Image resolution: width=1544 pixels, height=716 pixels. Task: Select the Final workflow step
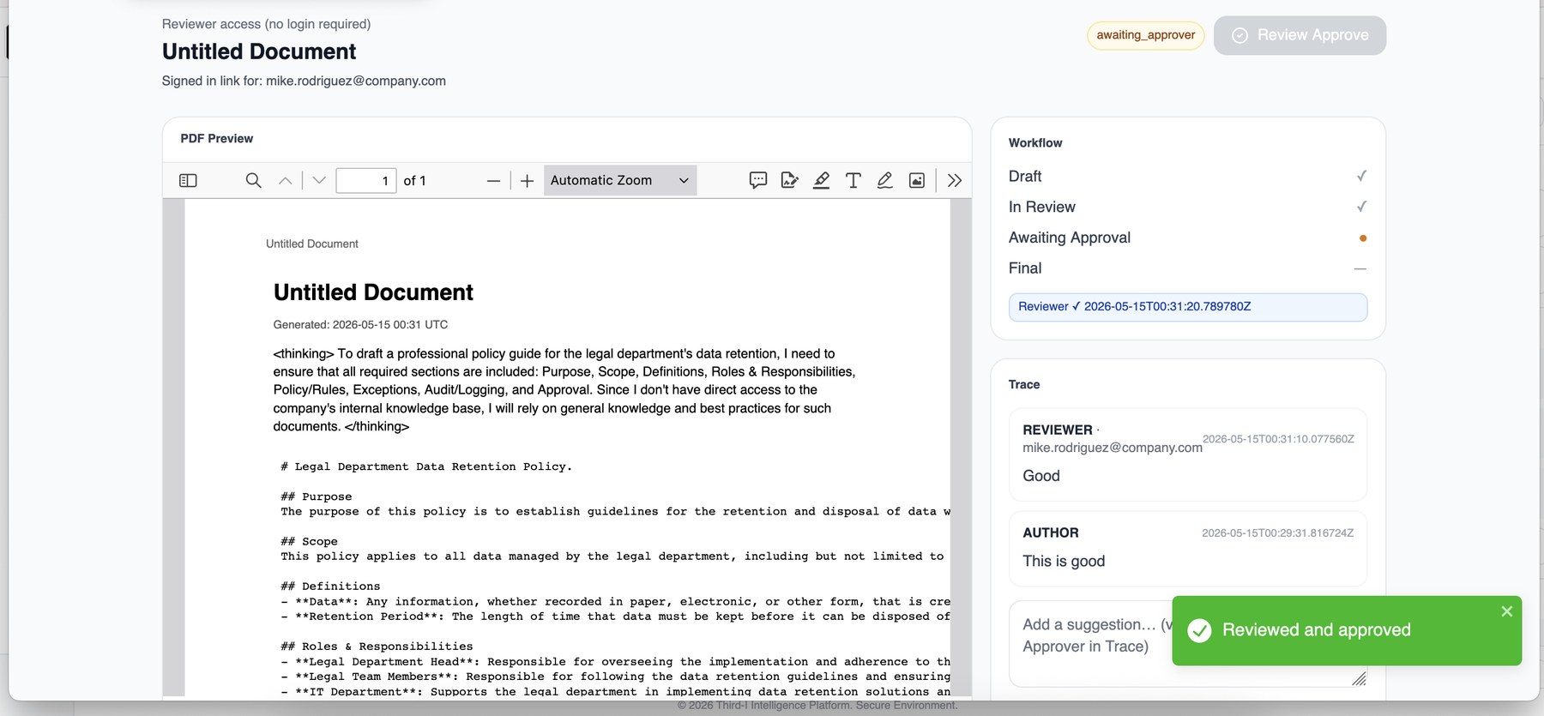[x=1187, y=268]
